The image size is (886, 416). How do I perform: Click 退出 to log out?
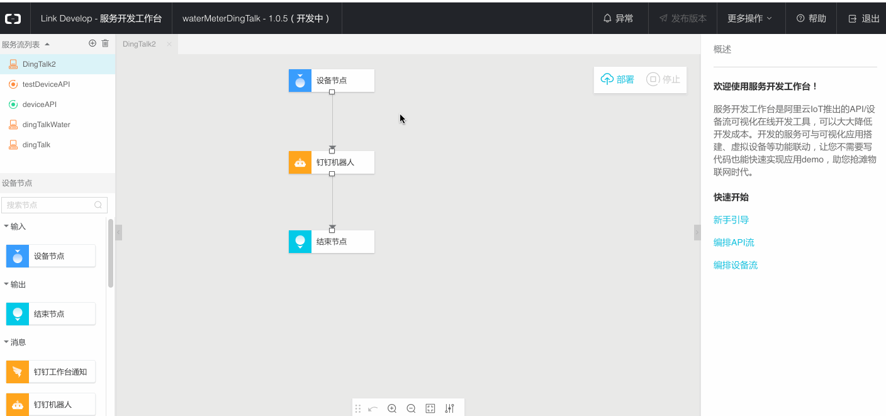click(x=864, y=19)
